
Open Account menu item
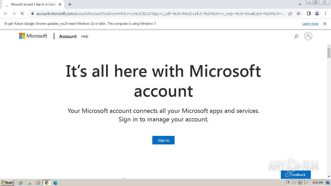click(68, 36)
